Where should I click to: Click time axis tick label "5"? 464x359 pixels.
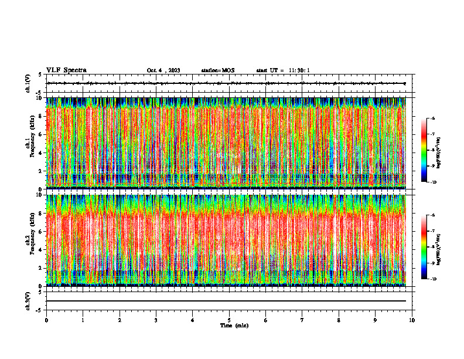pyautogui.click(x=229, y=320)
